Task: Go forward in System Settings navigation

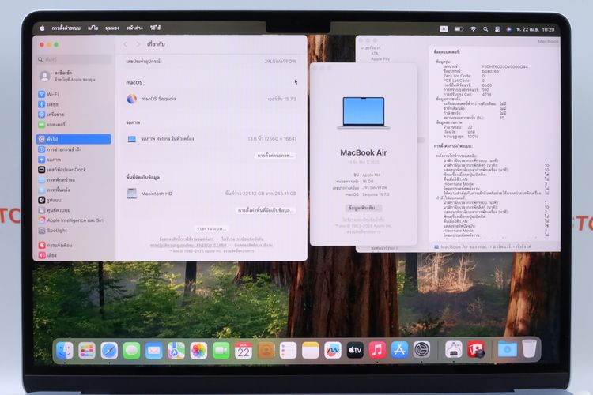Action: pos(138,44)
